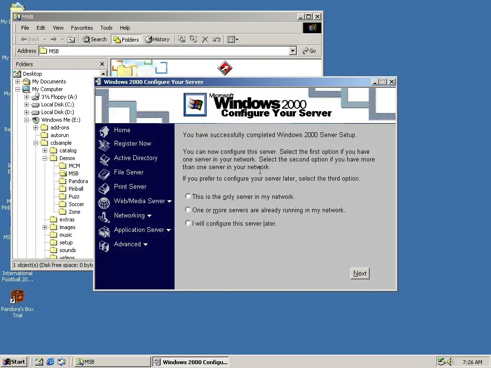Screen dimensions: 491x368
Task: Click the network tray icon near the clock
Action: (442, 362)
